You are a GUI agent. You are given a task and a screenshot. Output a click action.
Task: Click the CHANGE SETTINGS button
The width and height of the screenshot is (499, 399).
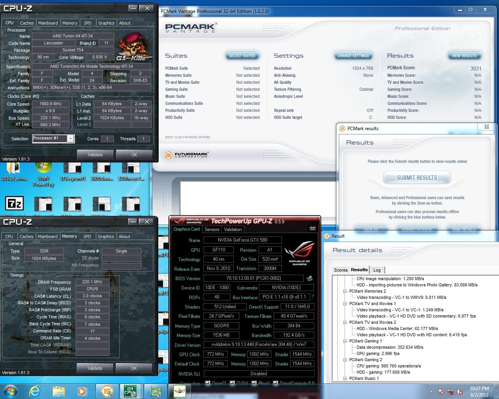coord(353,56)
